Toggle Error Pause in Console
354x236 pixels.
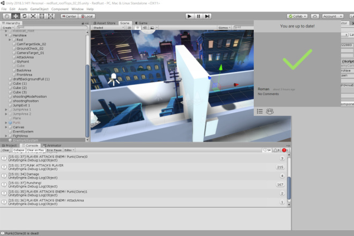click(x=54, y=150)
